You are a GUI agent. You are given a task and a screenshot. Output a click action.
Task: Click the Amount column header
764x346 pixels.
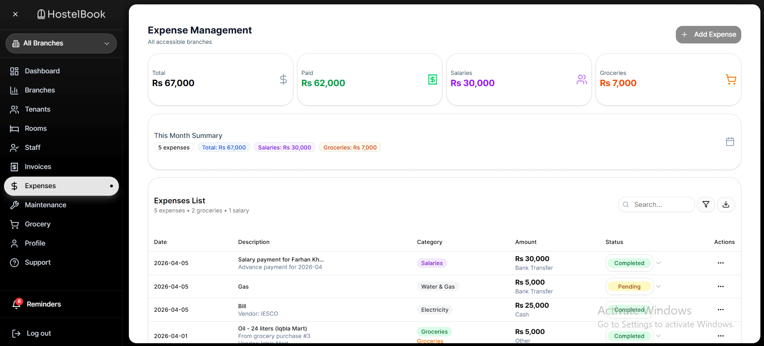[x=526, y=242]
